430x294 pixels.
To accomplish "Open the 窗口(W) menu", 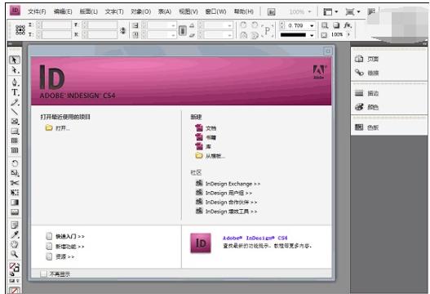I will tap(216, 11).
